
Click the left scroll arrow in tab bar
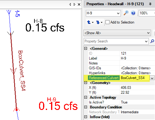(x=70, y=4)
